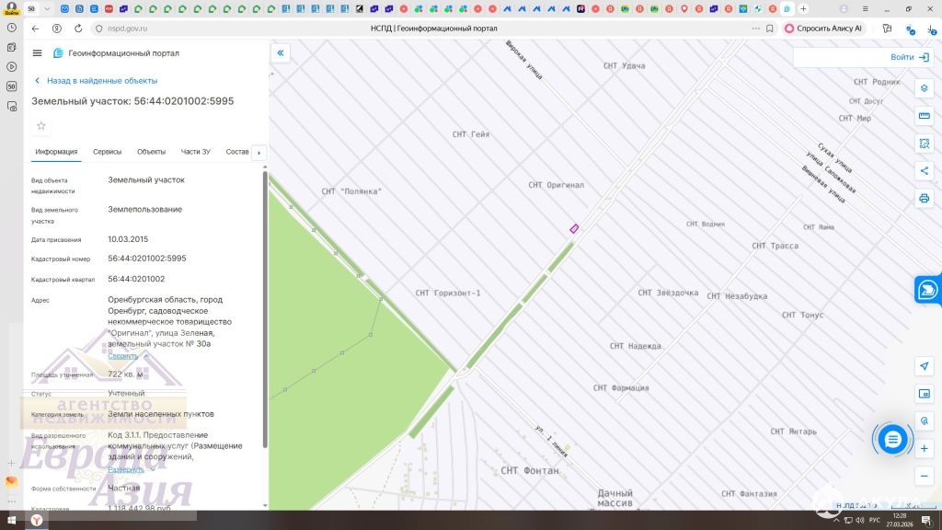
Task: Open the chat assistant bubble
Action: tap(891, 440)
